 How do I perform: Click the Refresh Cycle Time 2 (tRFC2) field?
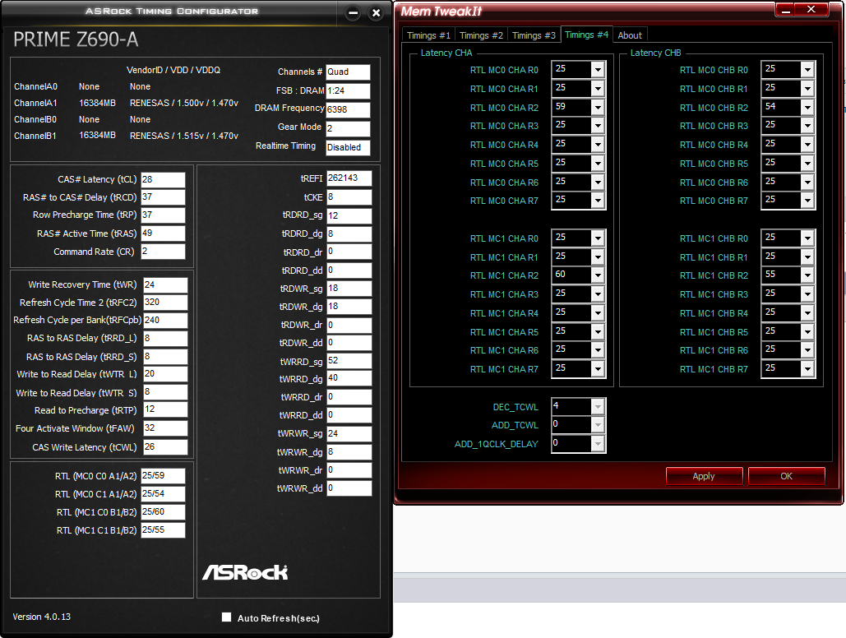click(165, 303)
